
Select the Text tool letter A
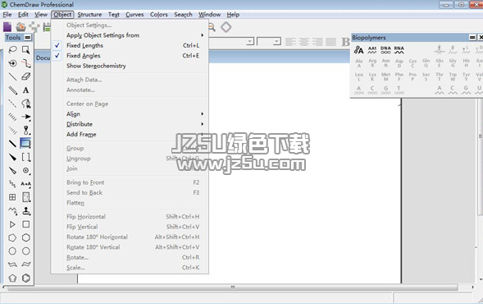[26, 90]
